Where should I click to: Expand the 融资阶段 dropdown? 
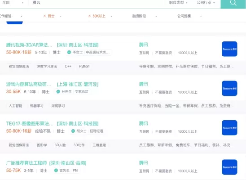coord(145,16)
